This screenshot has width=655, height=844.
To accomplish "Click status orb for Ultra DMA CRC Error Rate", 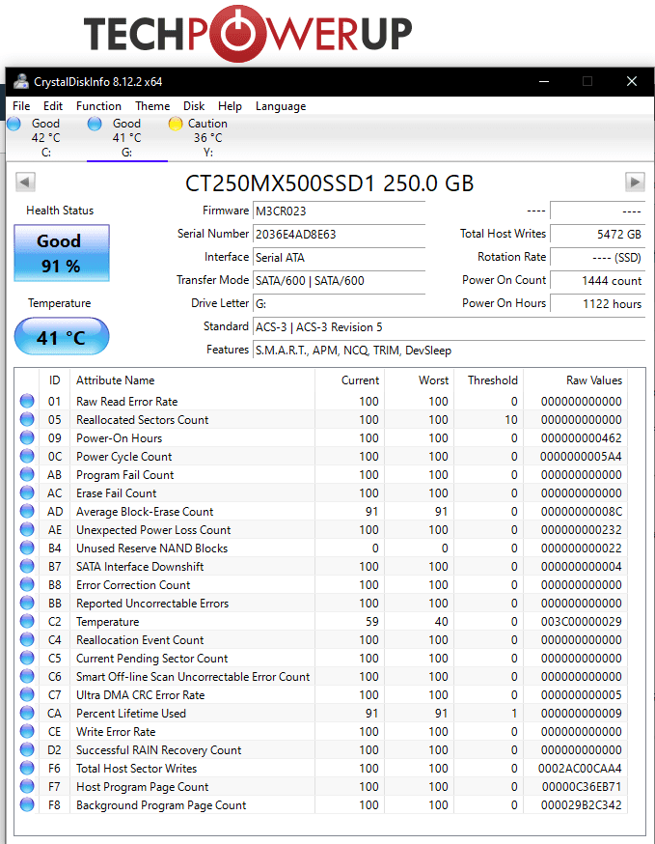I will (27, 694).
